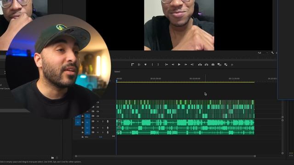This screenshot has height=165, width=294.
Task: Toggle the lock on the A3 track
Action: click(83, 132)
